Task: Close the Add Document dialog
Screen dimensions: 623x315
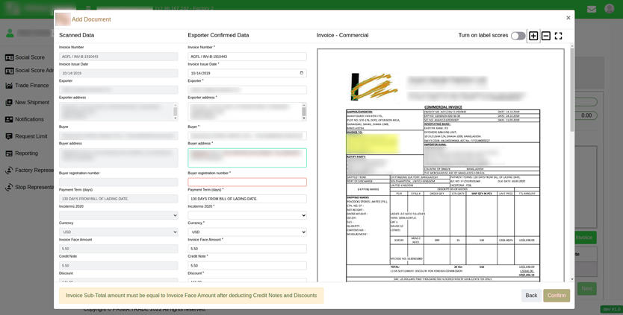Action: [x=568, y=18]
